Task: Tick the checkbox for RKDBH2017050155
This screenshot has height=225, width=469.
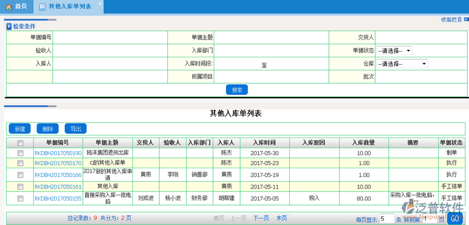Action: pyautogui.click(x=20, y=198)
